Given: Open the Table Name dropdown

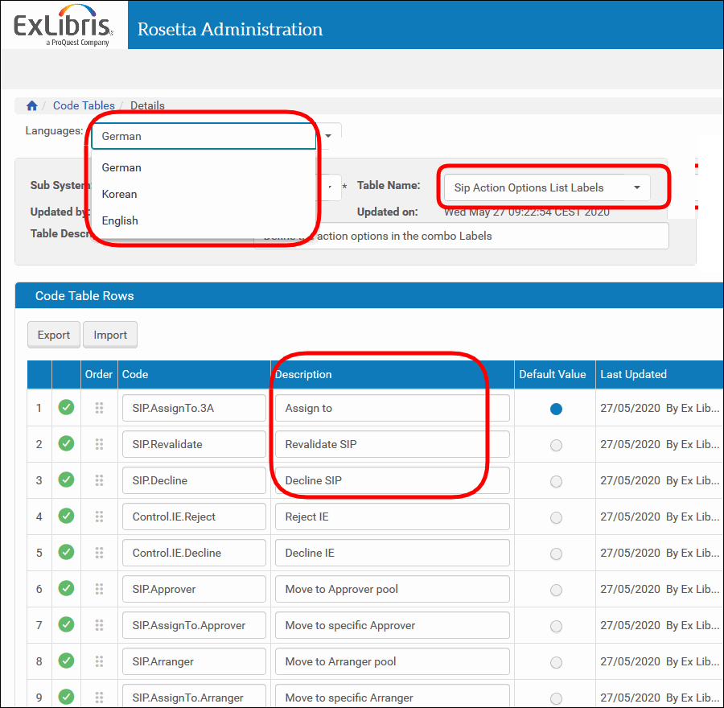Looking at the screenshot, I should tap(547, 187).
